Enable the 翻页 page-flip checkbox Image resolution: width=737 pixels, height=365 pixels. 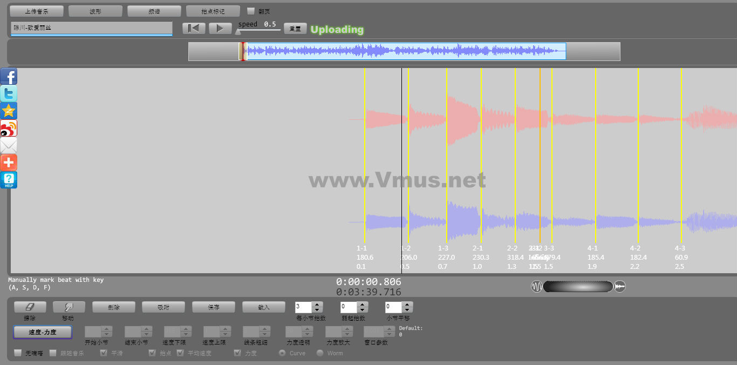(251, 11)
